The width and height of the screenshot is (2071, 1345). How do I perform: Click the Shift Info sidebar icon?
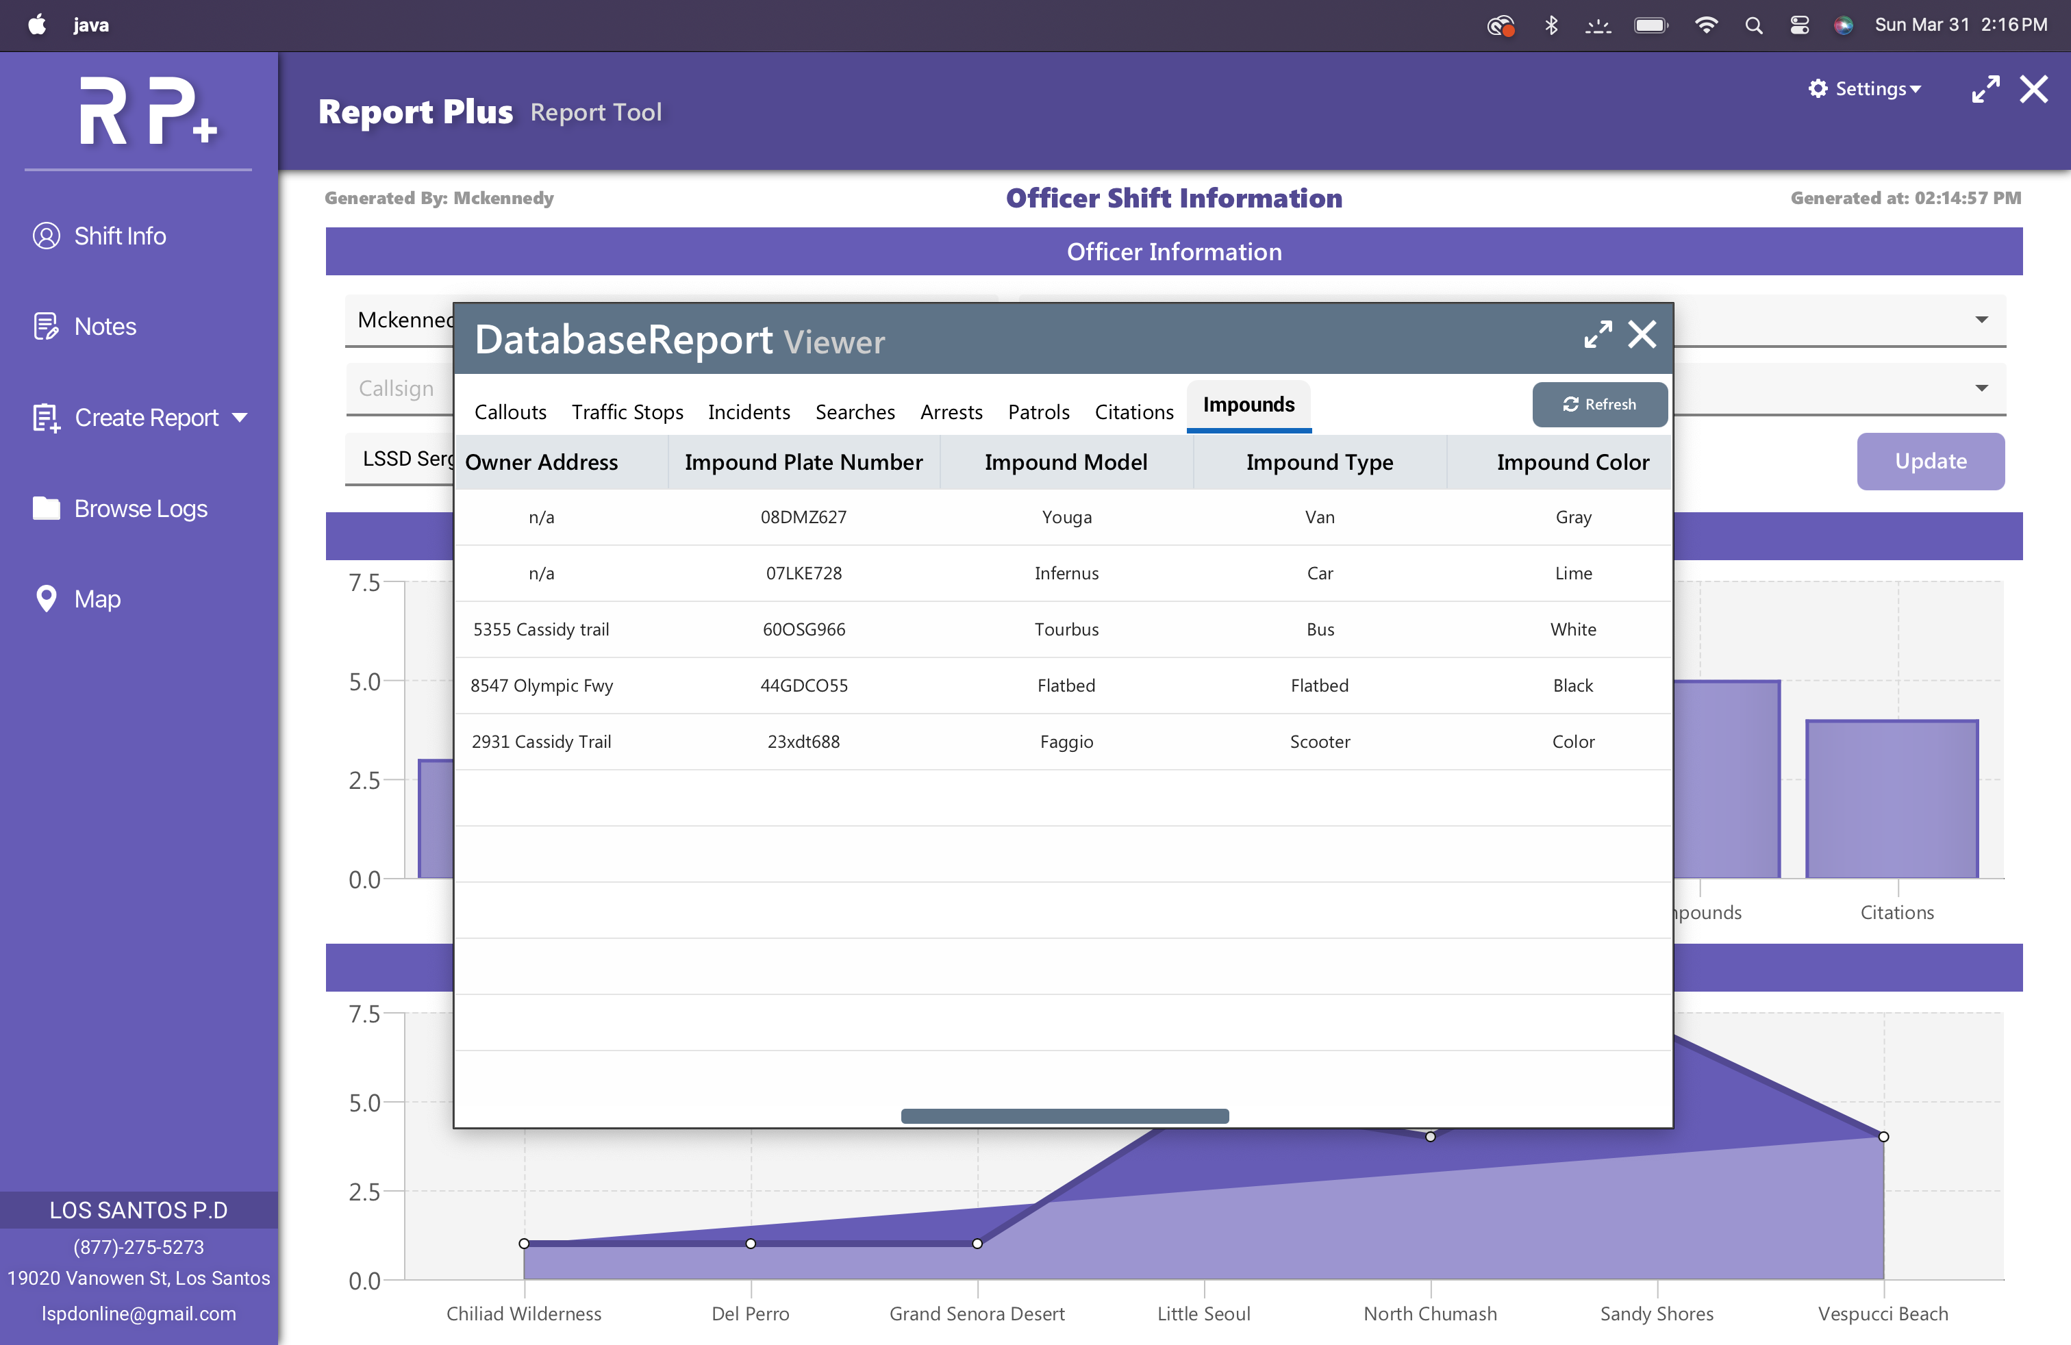46,236
